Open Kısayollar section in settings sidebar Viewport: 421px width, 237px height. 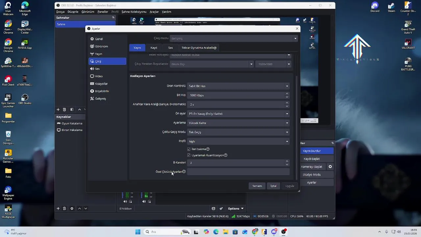pyautogui.click(x=107, y=84)
